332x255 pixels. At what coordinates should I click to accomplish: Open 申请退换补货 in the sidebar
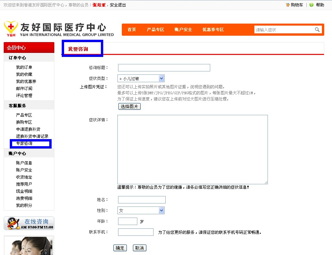[28, 129]
